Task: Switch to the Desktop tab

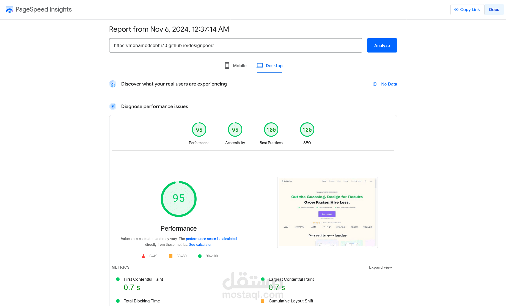Action: 269,66
